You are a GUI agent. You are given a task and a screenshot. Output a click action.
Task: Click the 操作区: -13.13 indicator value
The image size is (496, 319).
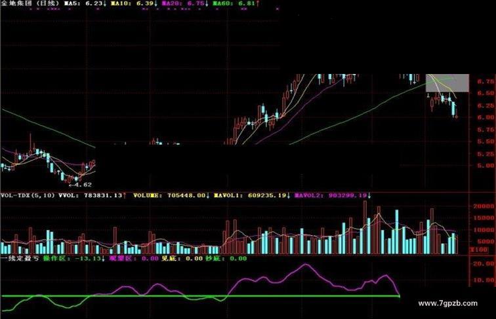74,259
